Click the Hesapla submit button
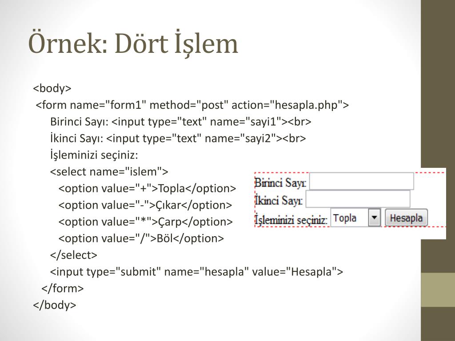This screenshot has width=455, height=341. click(x=406, y=218)
